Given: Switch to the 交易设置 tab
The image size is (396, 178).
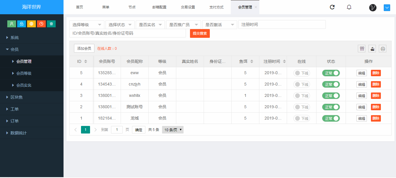Looking at the screenshot, I should click(188, 7).
